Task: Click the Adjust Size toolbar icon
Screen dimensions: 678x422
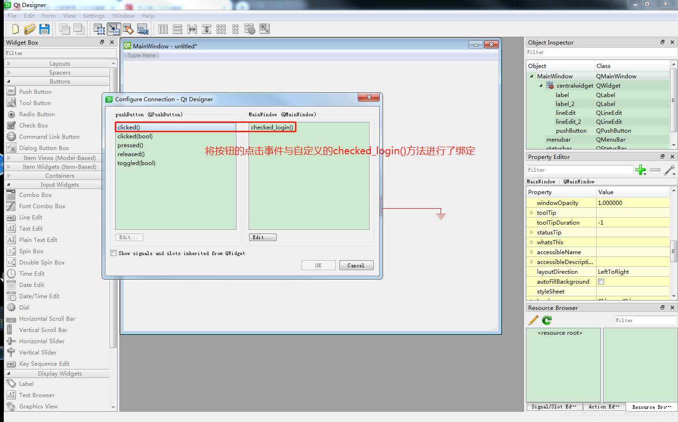Action: [x=265, y=29]
